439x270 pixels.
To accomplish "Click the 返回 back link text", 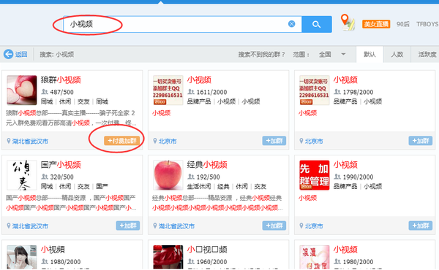I will [x=21, y=55].
